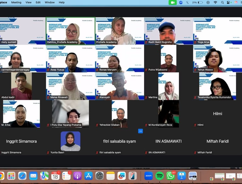Image resolution: width=242 pixels, height=184 pixels.
Task: Open App Store from the dock
Action: tap(89, 176)
